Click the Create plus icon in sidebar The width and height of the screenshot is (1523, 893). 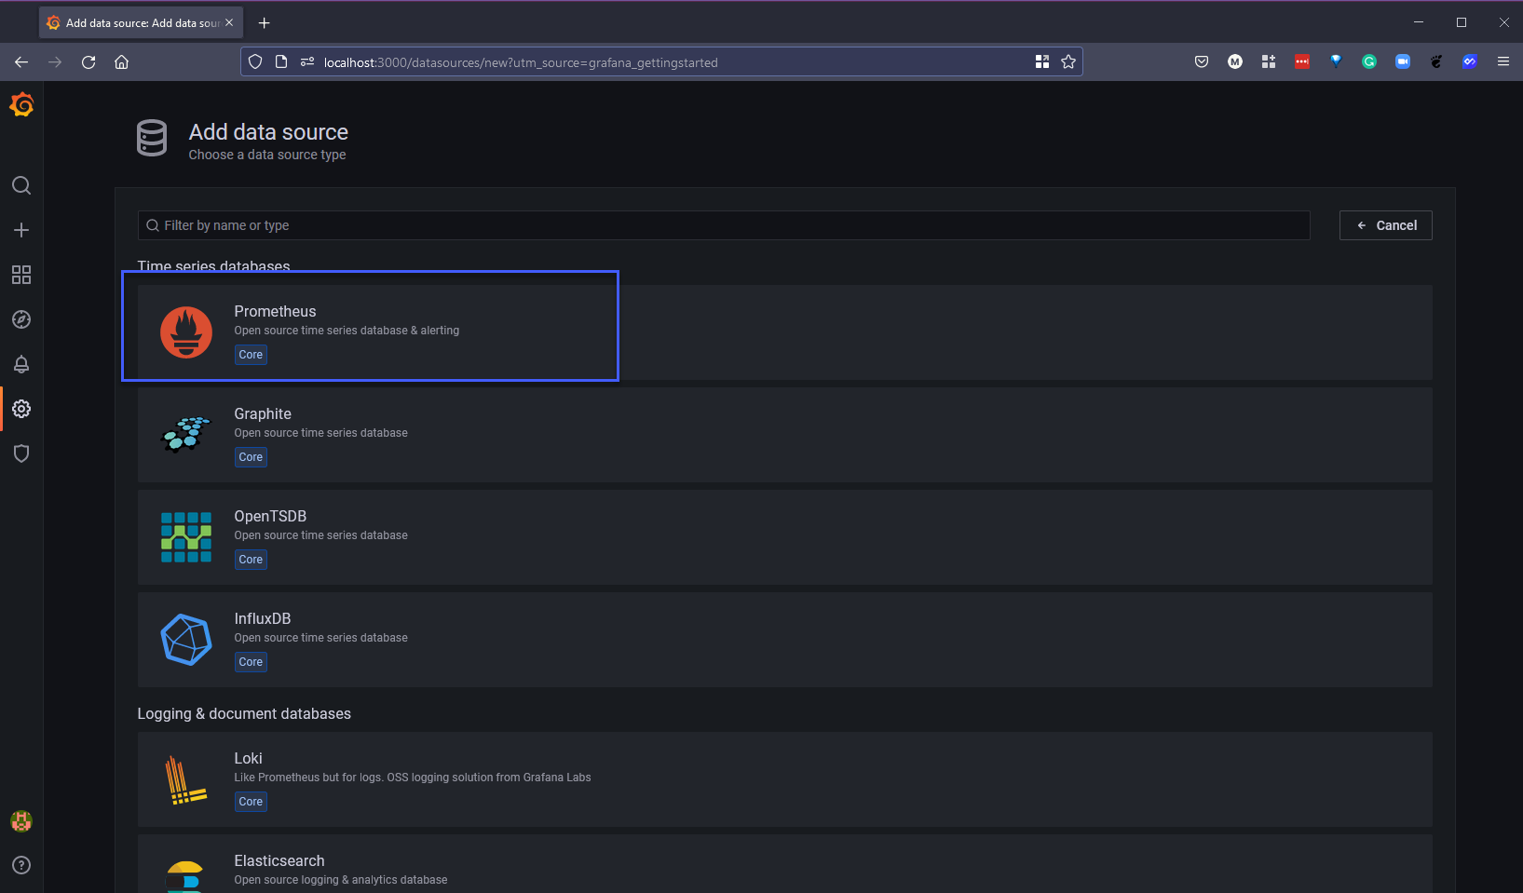[x=21, y=230]
